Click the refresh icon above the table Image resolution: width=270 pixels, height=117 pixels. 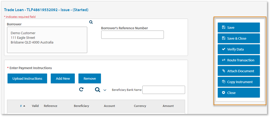[81, 90]
